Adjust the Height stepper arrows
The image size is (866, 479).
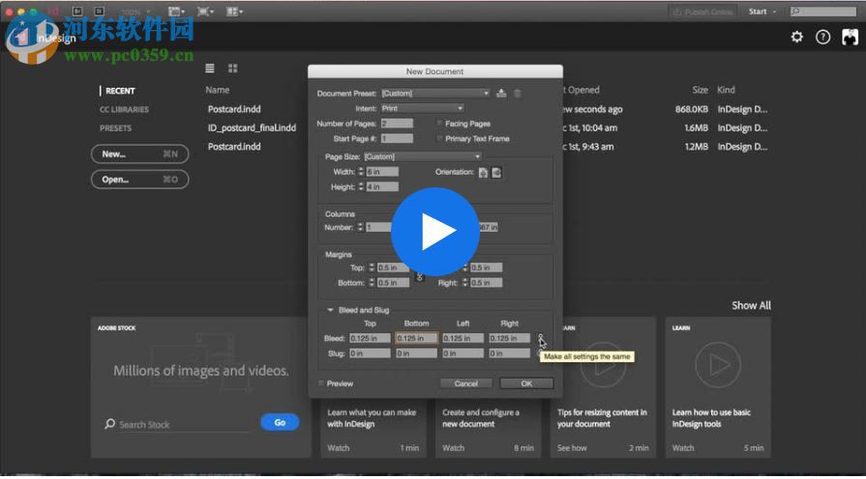pos(361,186)
